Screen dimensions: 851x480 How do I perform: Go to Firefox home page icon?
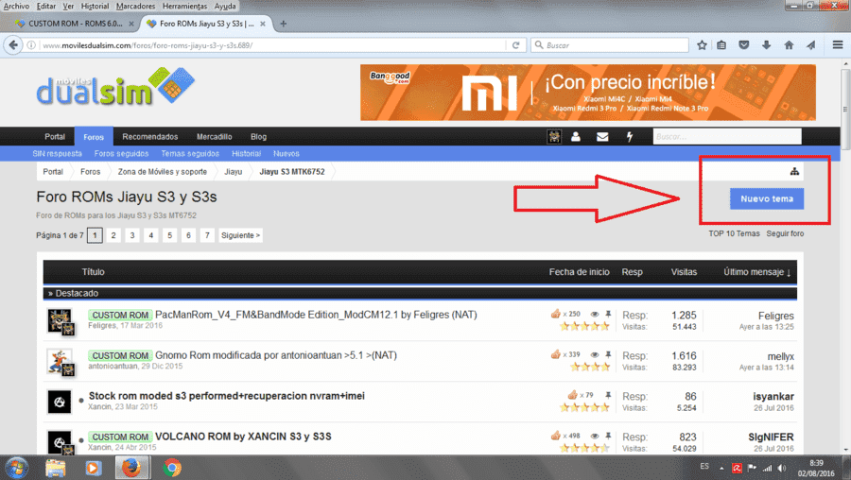(x=789, y=45)
